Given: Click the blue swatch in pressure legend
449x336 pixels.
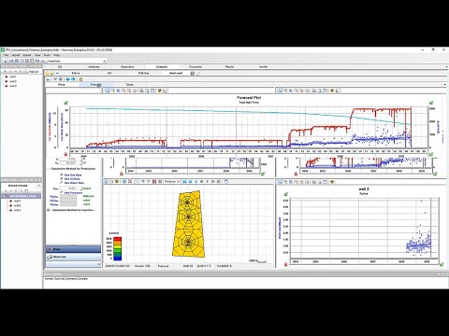Looking at the screenshot, I should pos(117,259).
